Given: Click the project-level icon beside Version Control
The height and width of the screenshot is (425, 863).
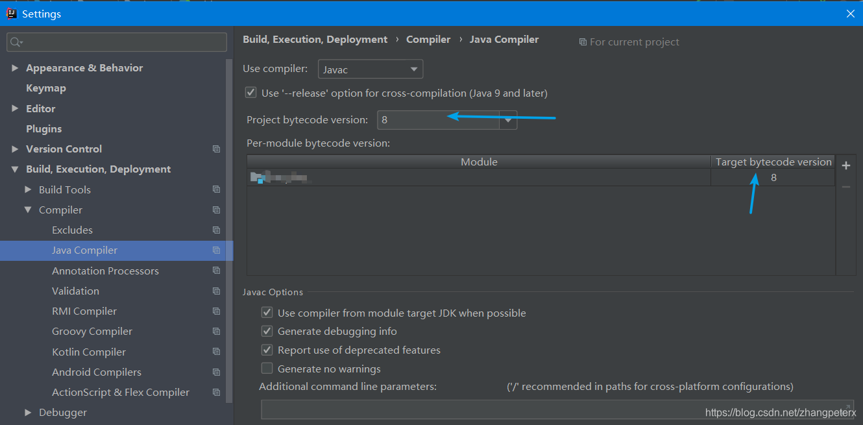Looking at the screenshot, I should click(x=217, y=149).
